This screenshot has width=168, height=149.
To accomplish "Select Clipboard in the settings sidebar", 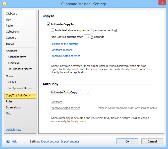I will click(x=12, y=14).
